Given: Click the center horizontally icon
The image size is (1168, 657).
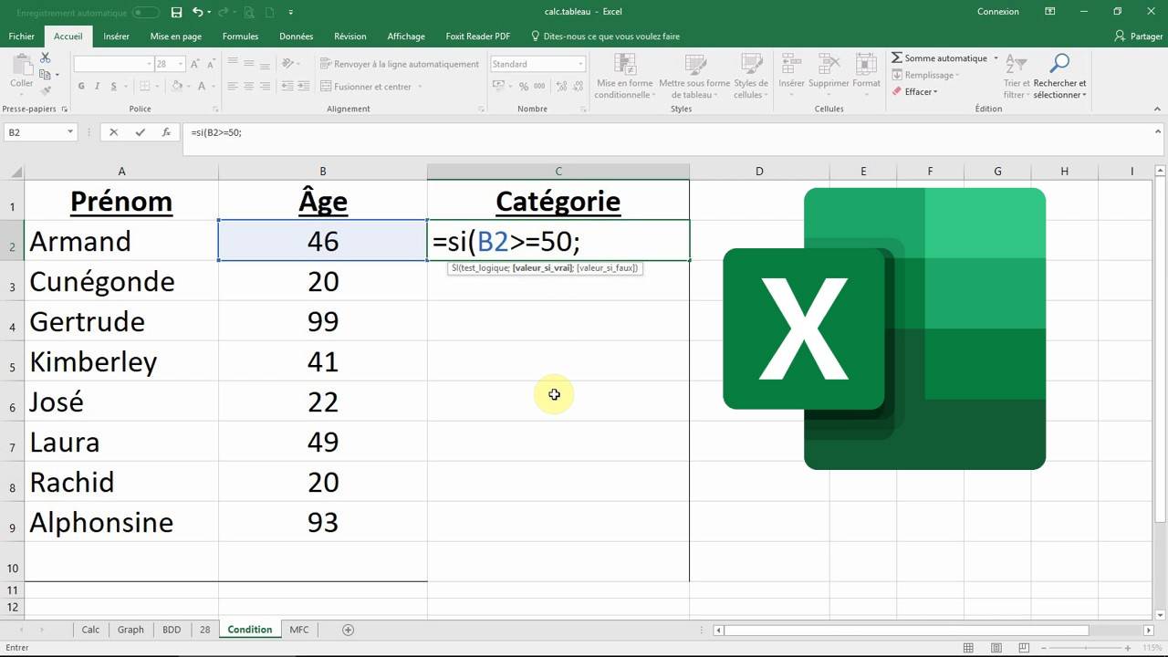Looking at the screenshot, I should click(248, 87).
